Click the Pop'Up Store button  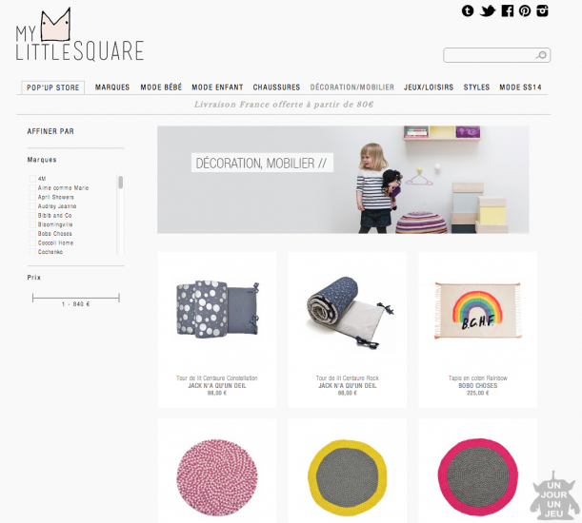(x=52, y=87)
